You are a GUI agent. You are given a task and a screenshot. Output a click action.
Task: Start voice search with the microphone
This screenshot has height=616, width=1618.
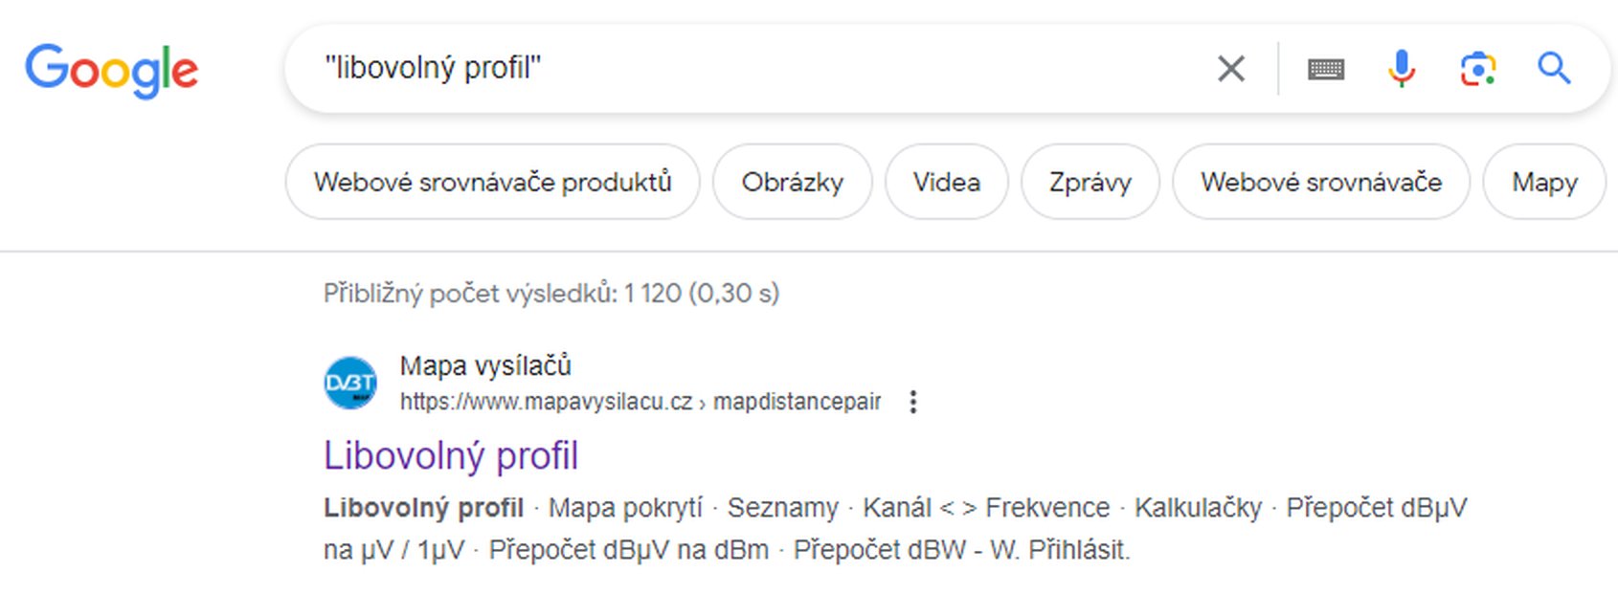click(1401, 69)
